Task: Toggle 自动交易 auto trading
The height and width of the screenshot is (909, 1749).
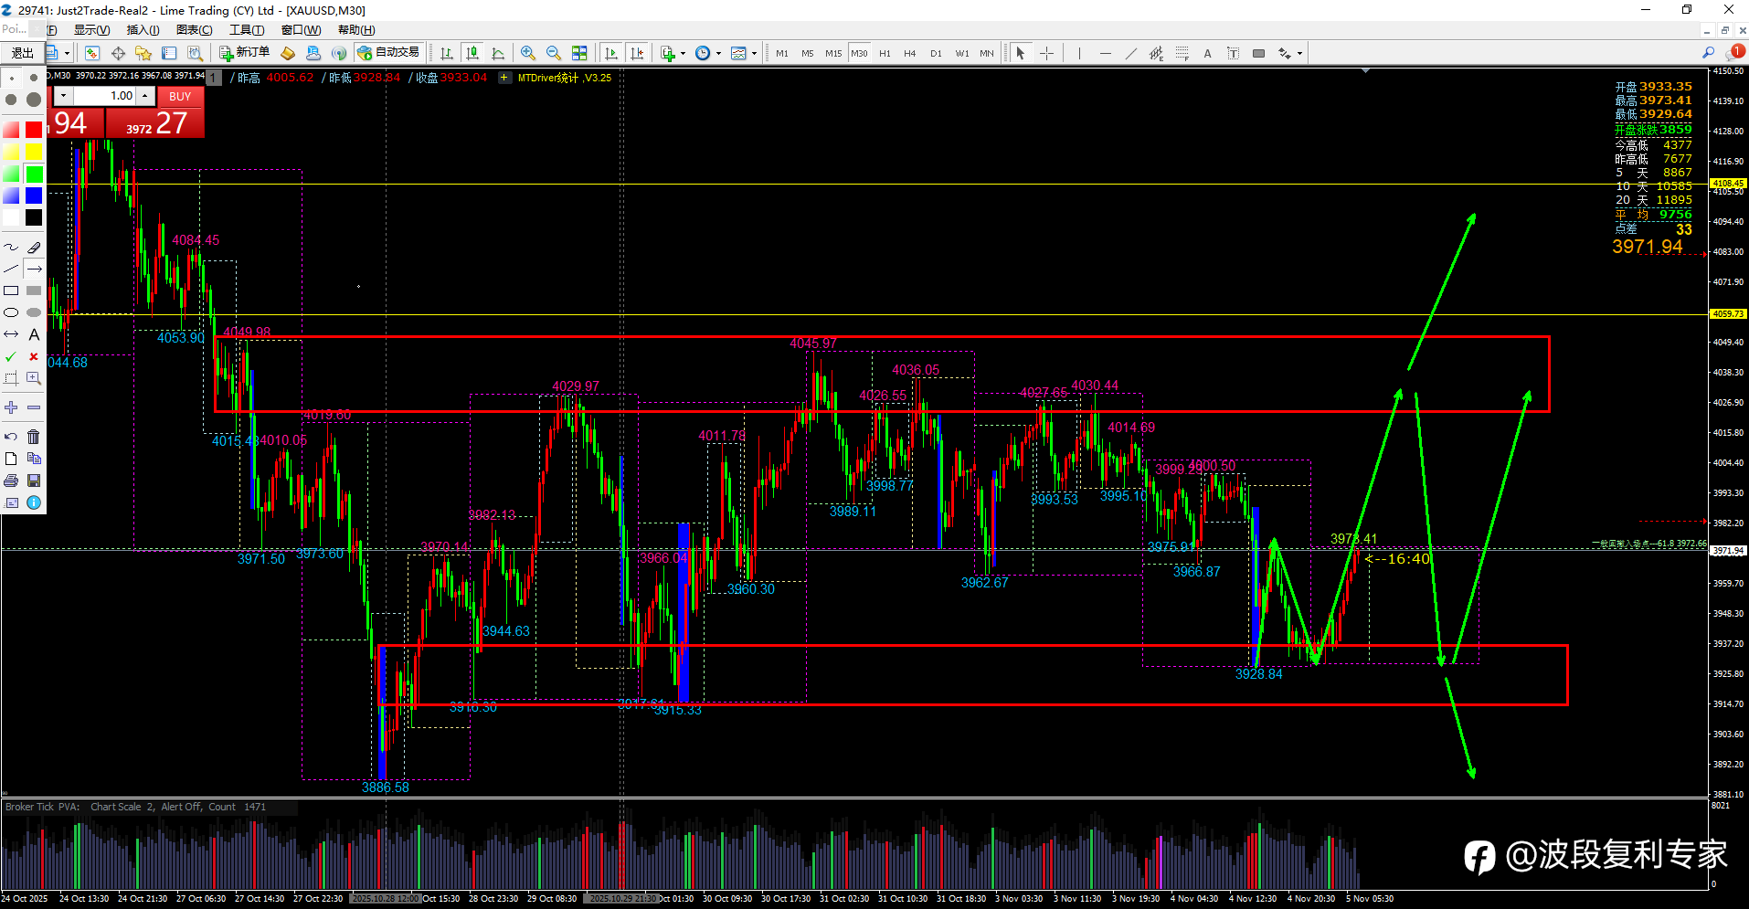Action: (x=389, y=52)
